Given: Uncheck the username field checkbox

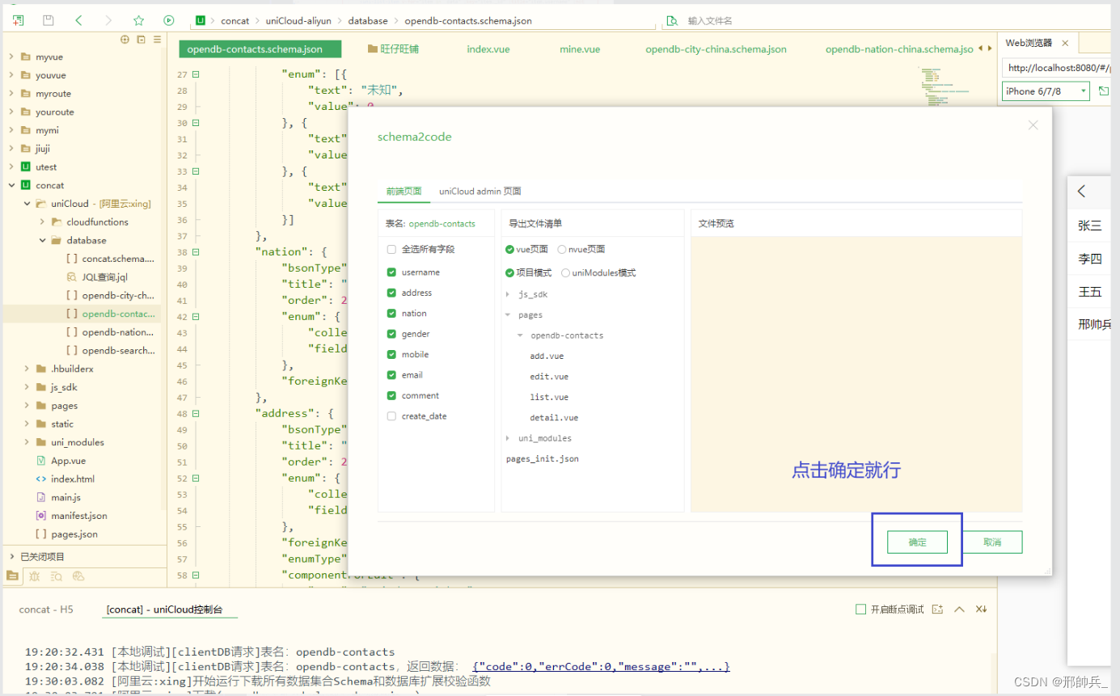Looking at the screenshot, I should point(391,272).
